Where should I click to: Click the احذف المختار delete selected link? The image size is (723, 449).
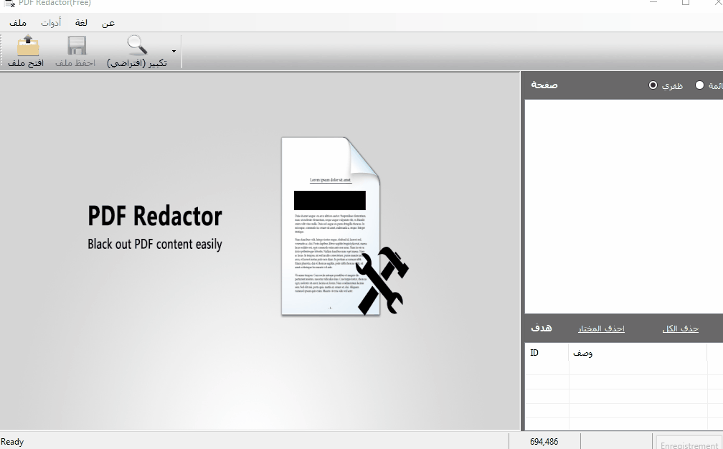point(601,329)
